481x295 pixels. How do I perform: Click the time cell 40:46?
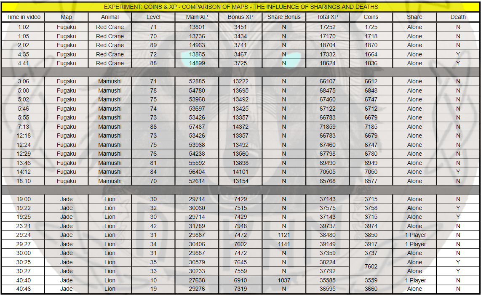(x=24, y=289)
